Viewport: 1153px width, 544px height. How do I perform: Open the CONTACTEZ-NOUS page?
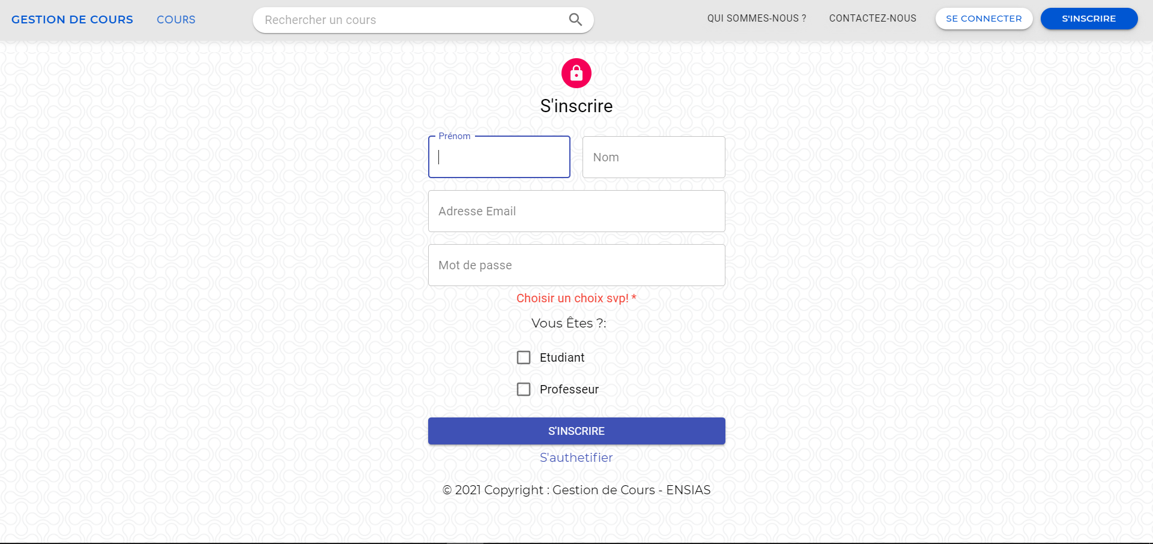pyautogui.click(x=872, y=18)
